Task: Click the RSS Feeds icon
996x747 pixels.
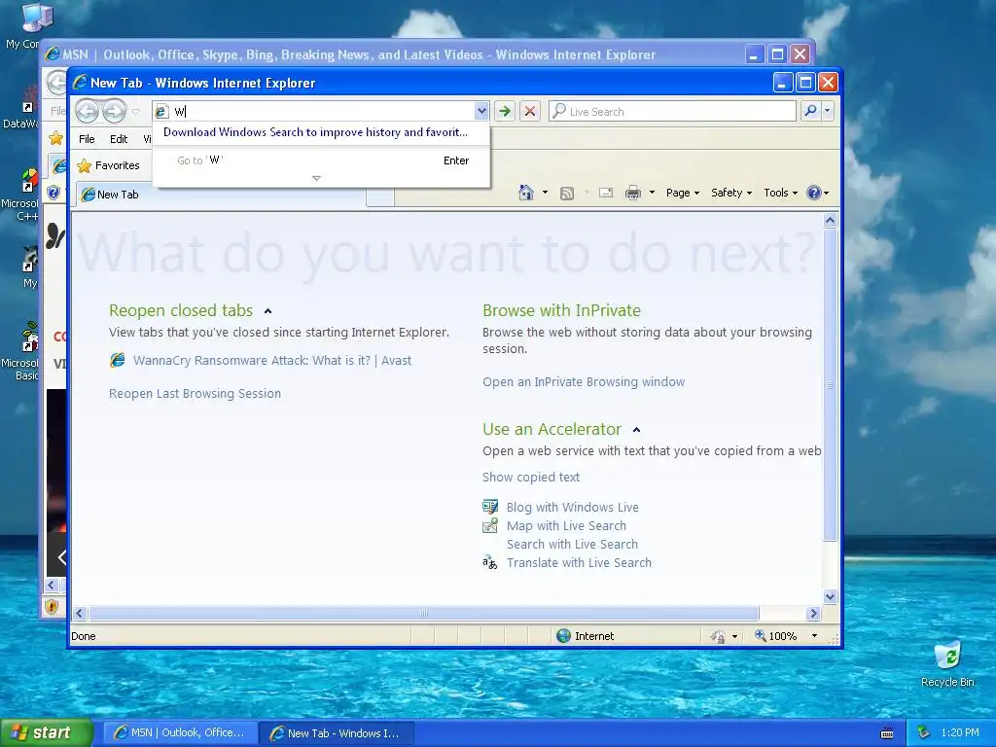Action: [567, 194]
